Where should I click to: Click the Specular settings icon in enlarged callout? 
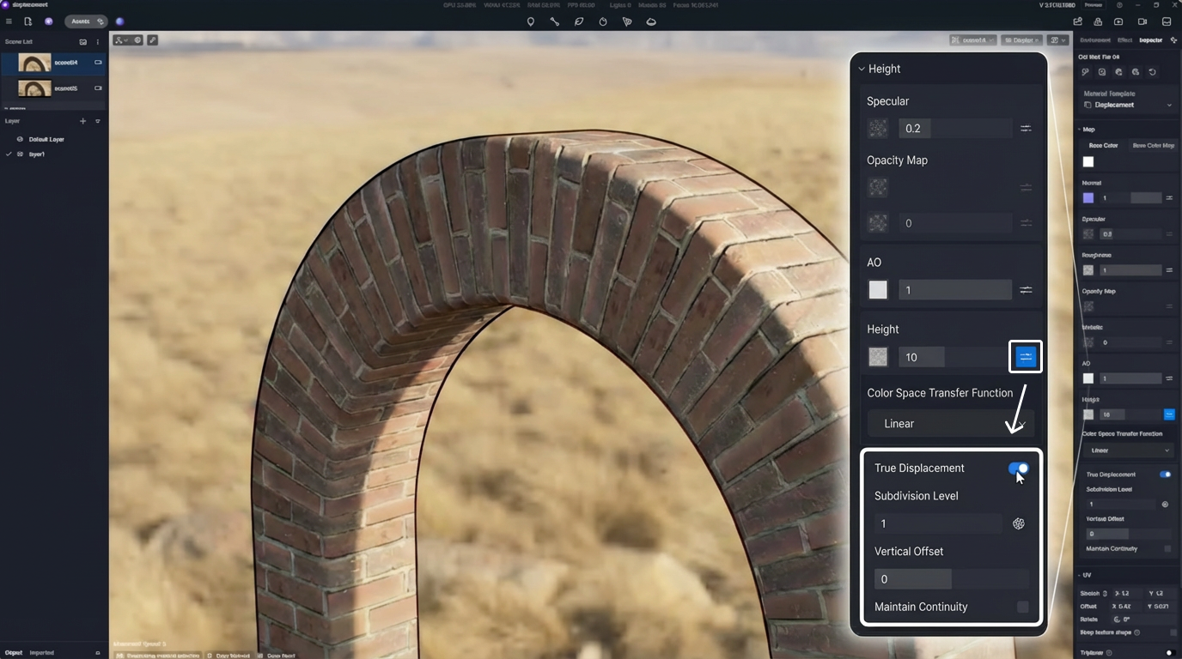(x=1026, y=129)
